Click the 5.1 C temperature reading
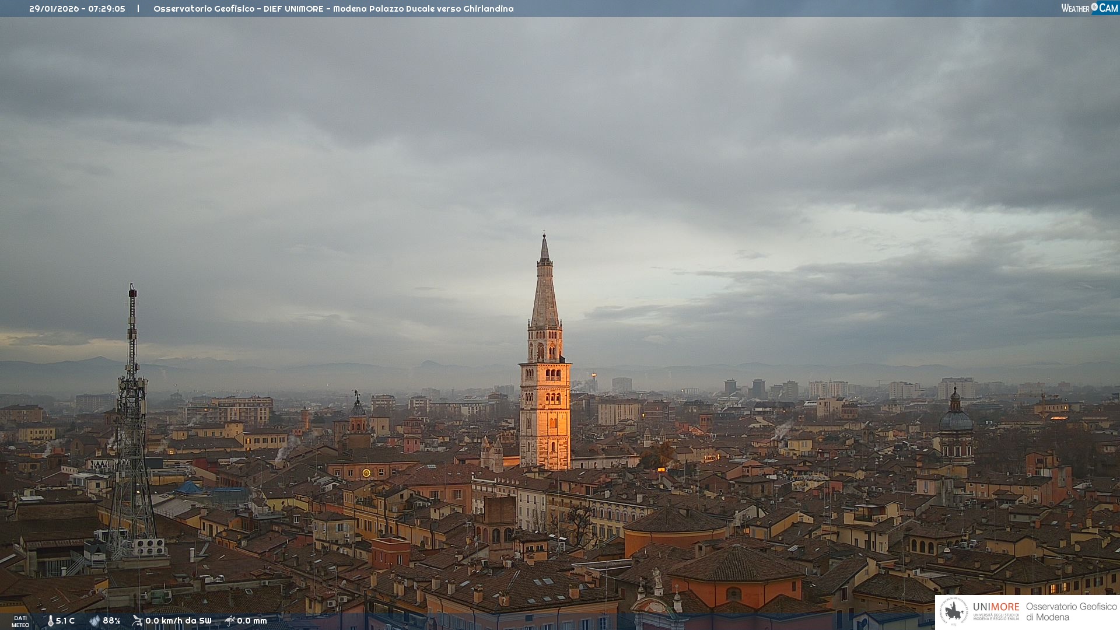Image resolution: width=1120 pixels, height=630 pixels. (65, 621)
